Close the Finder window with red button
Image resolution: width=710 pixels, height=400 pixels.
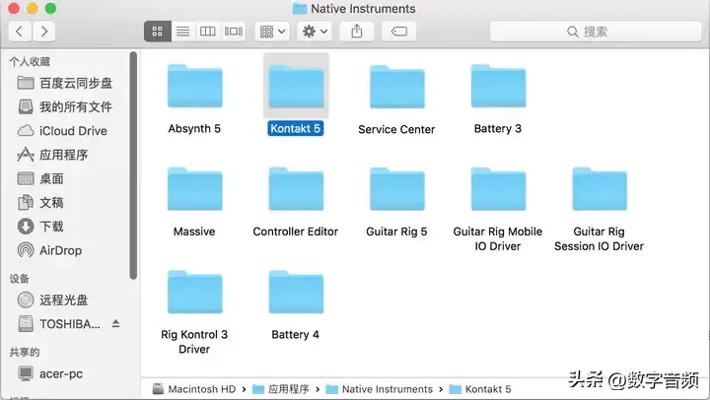click(x=13, y=8)
